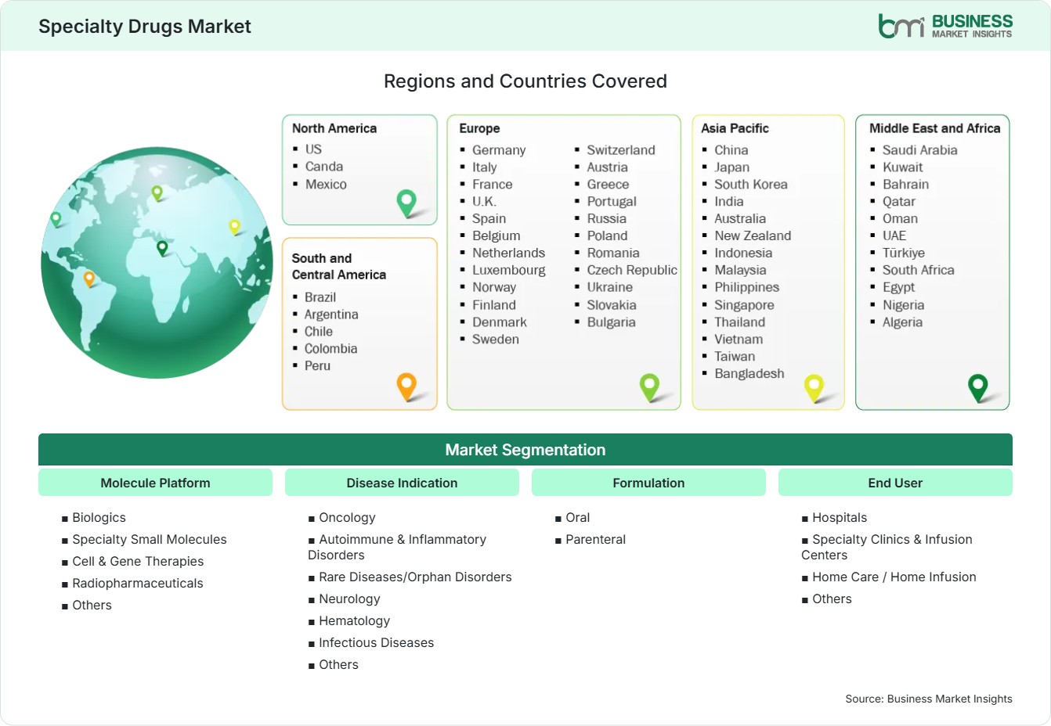The height and width of the screenshot is (726, 1051).
Task: Click the North America heading
Action: click(334, 128)
